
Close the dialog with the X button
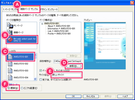[132, 3]
